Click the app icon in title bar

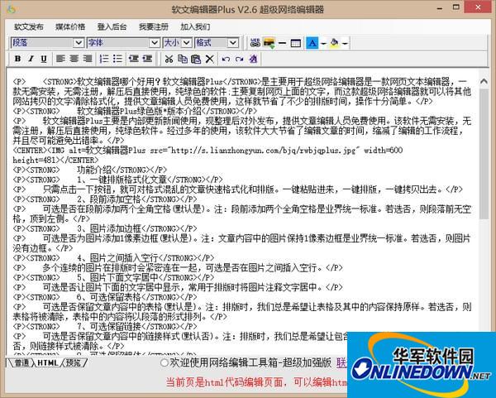[12, 8]
